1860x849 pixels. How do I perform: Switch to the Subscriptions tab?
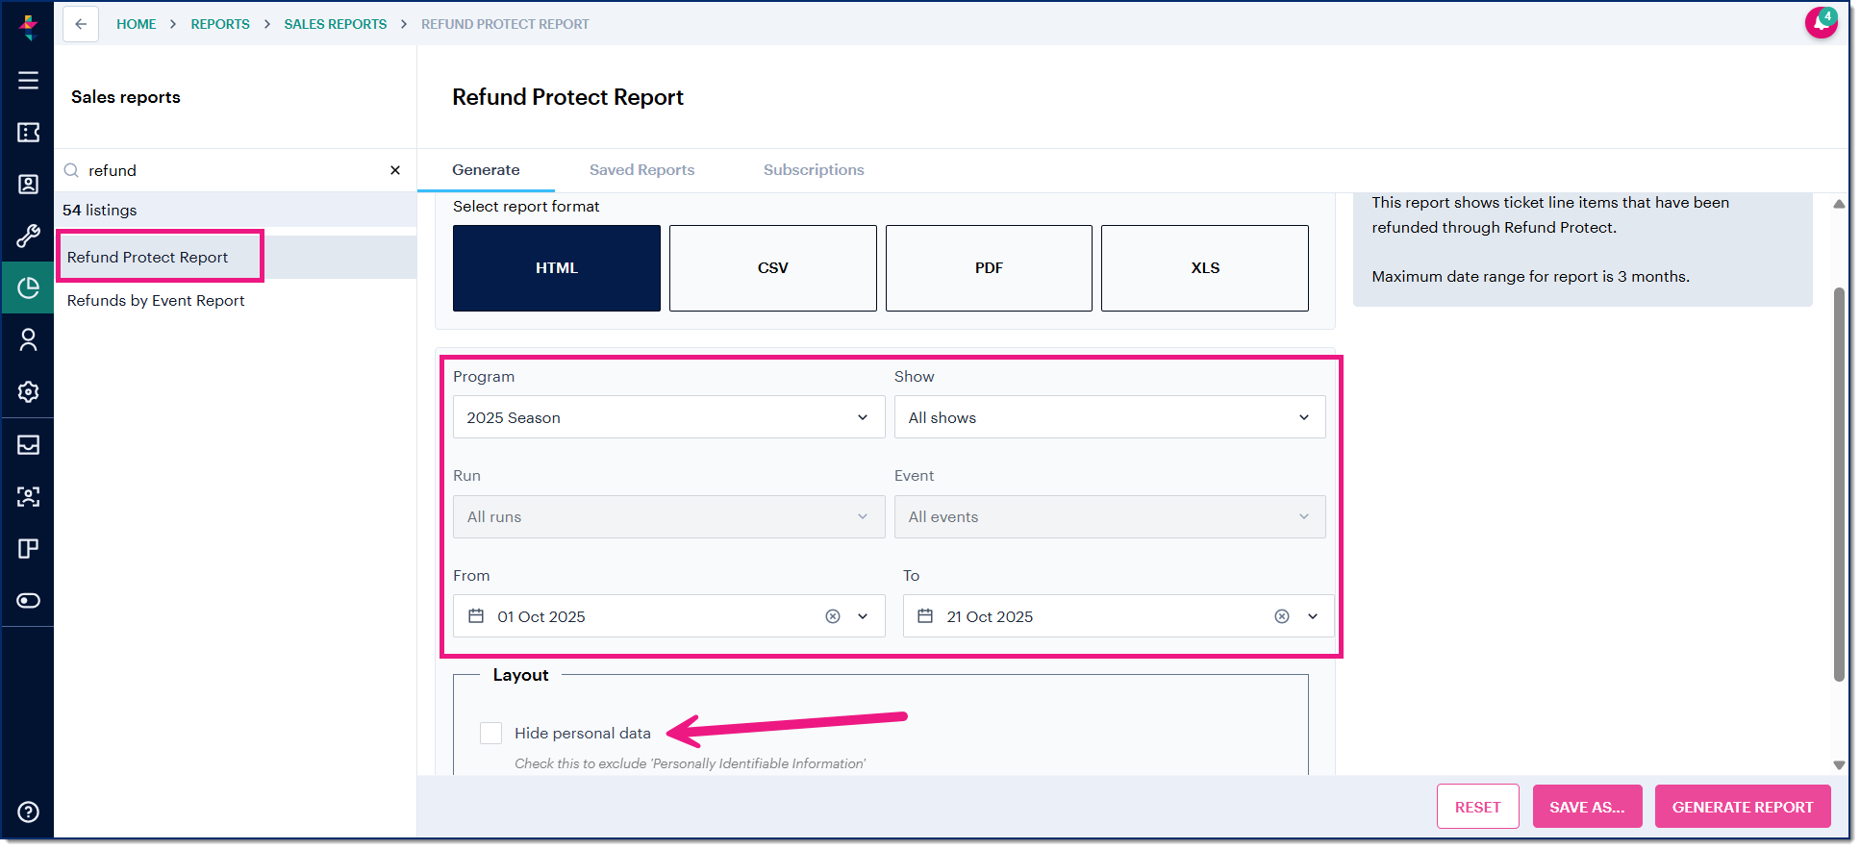point(814,170)
